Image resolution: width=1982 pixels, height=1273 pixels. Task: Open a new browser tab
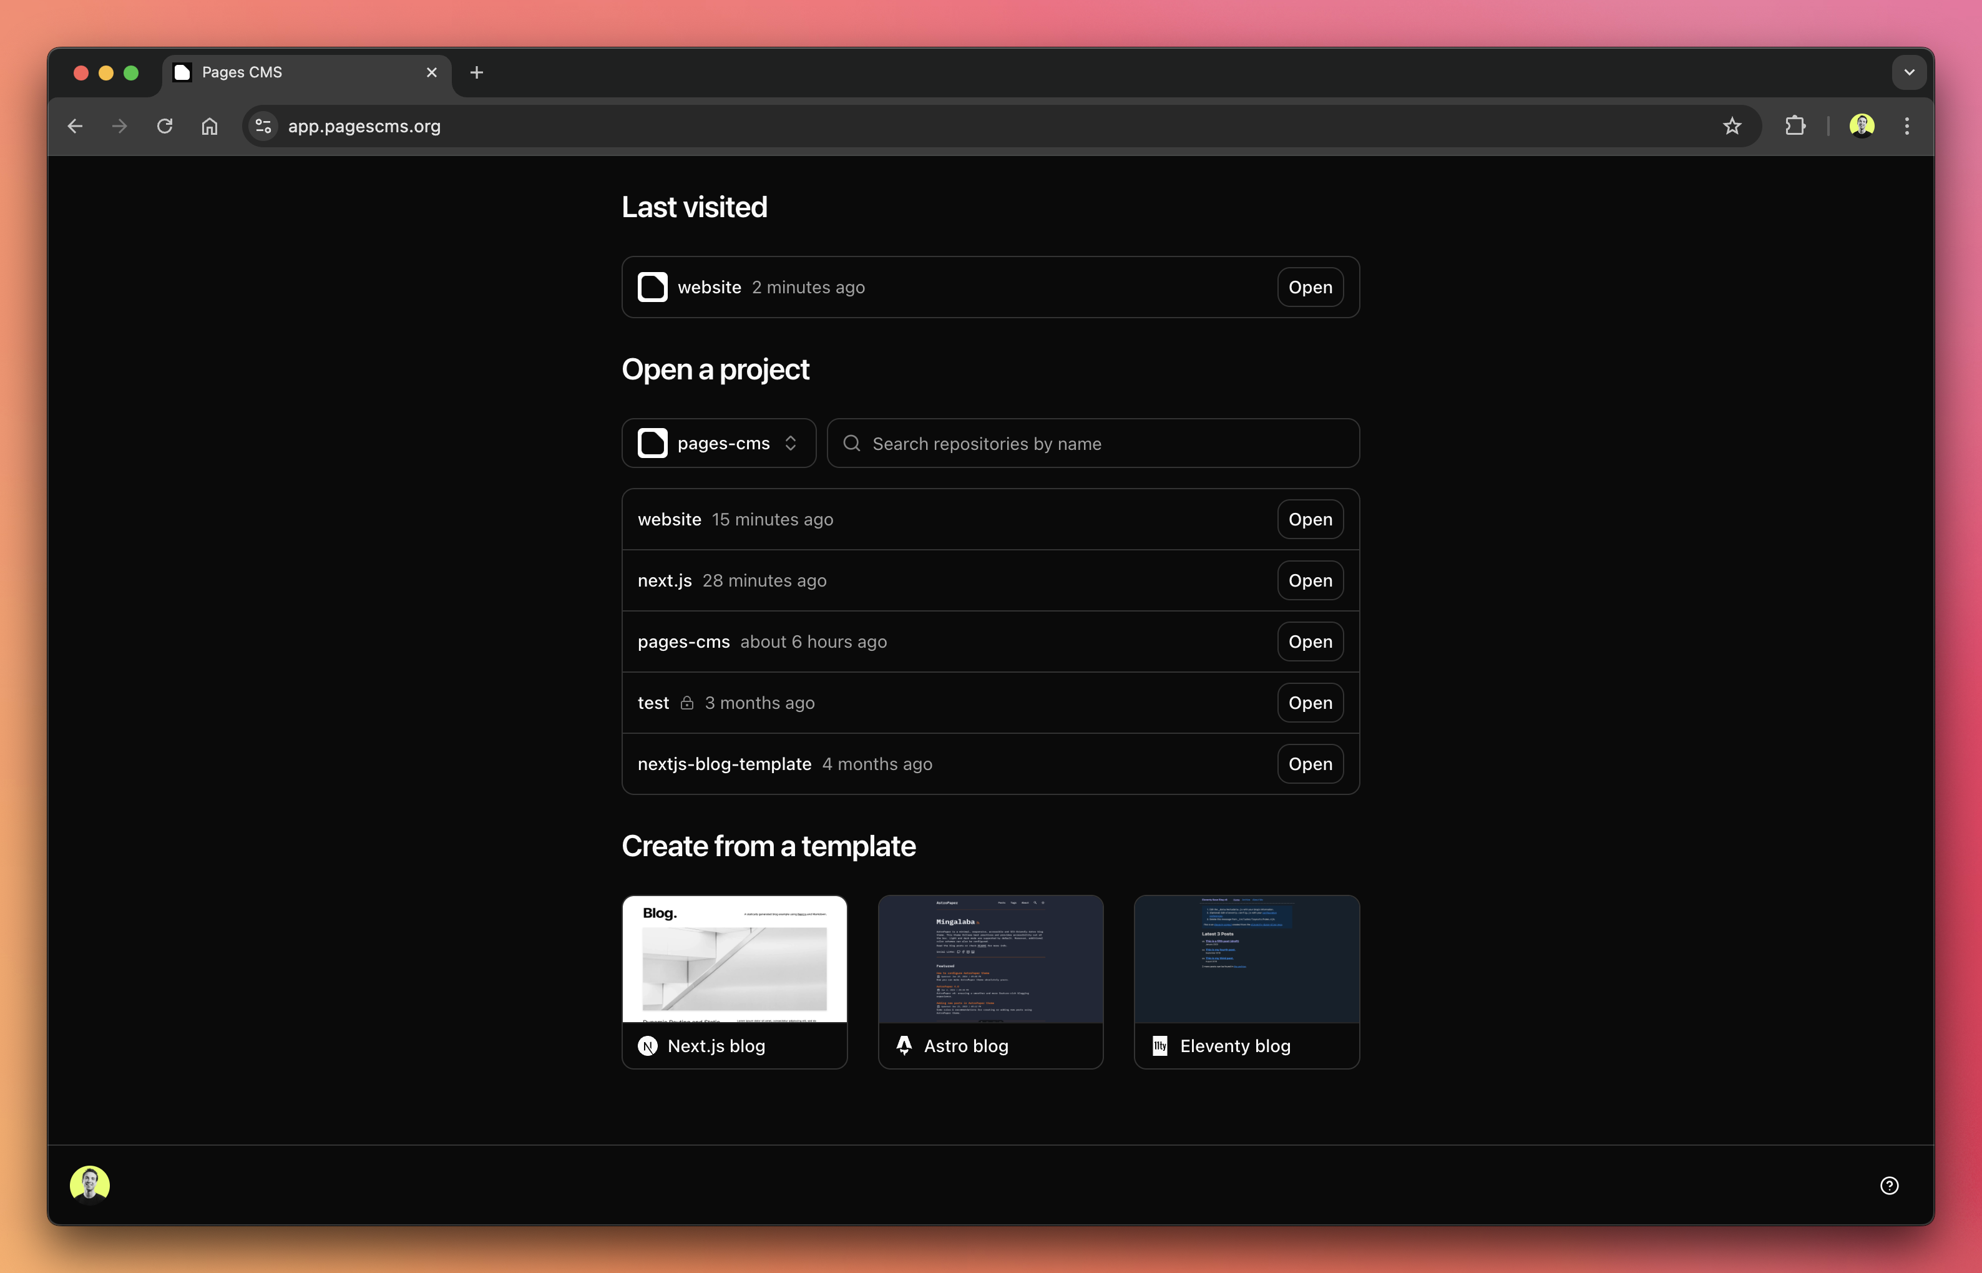point(477,72)
